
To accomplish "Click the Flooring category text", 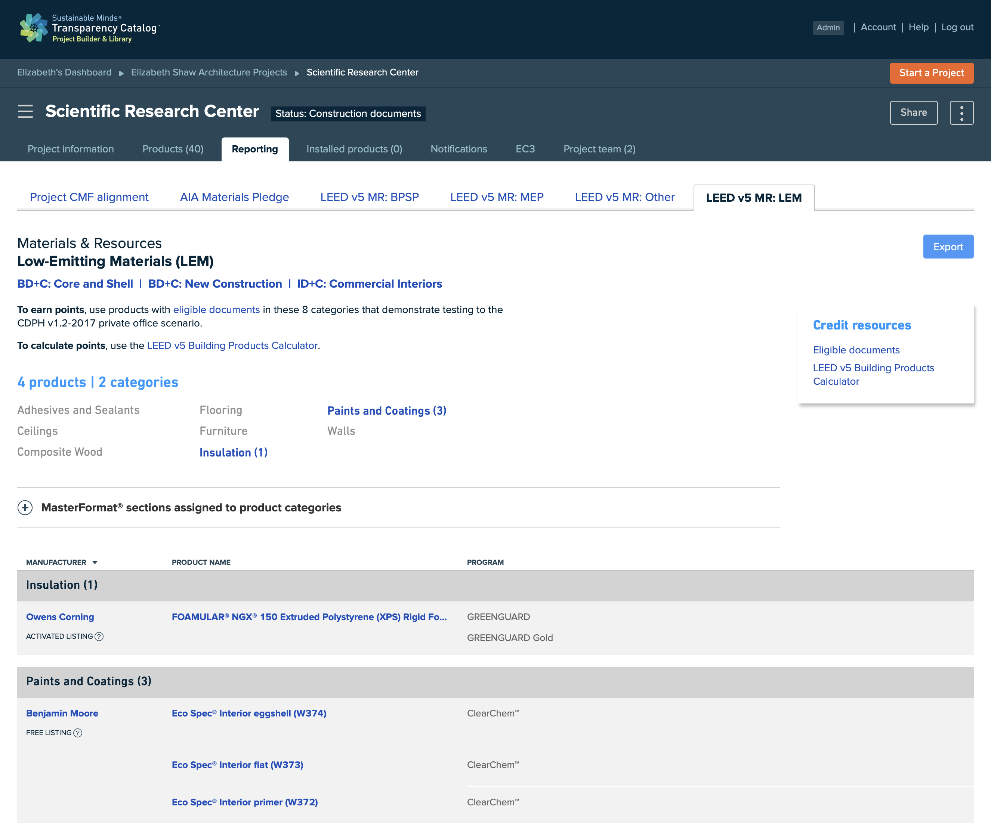I will tap(221, 411).
